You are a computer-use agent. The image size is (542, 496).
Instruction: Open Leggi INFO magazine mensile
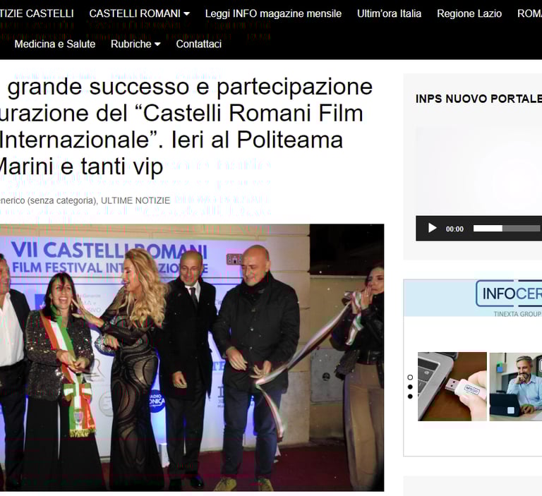point(273,13)
